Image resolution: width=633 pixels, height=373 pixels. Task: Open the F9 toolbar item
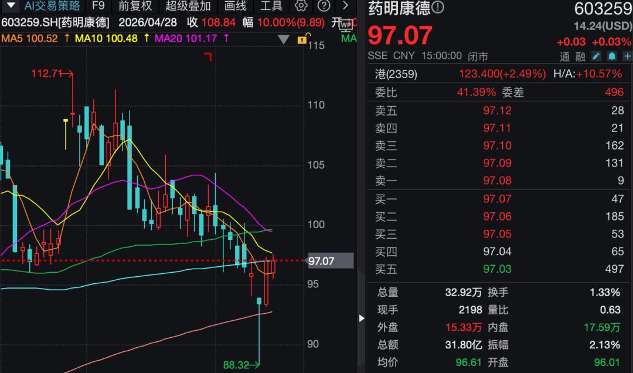click(x=98, y=6)
